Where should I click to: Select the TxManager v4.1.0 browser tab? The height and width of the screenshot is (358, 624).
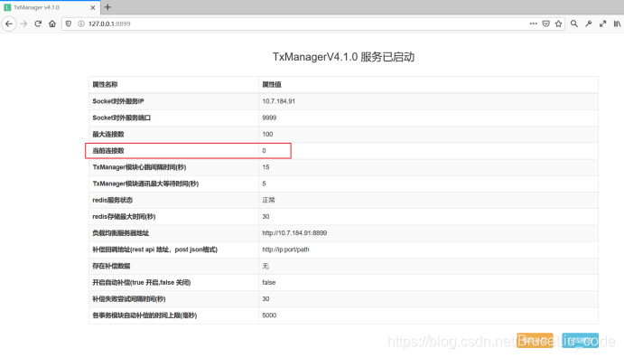coord(50,7)
